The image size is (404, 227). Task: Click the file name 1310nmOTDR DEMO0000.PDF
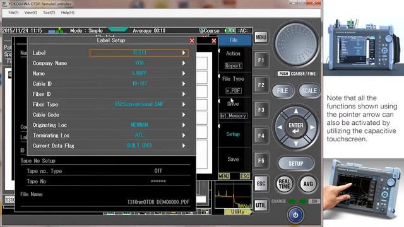(x=158, y=202)
